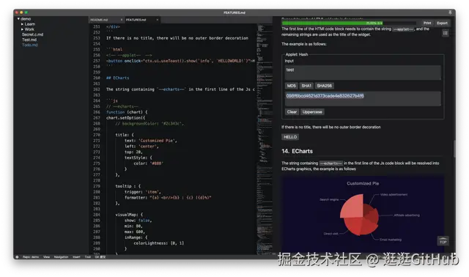Open the settings gear in status bar

pyautogui.click(x=17, y=257)
